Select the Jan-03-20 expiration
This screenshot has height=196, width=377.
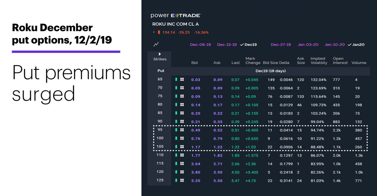(x=308, y=45)
